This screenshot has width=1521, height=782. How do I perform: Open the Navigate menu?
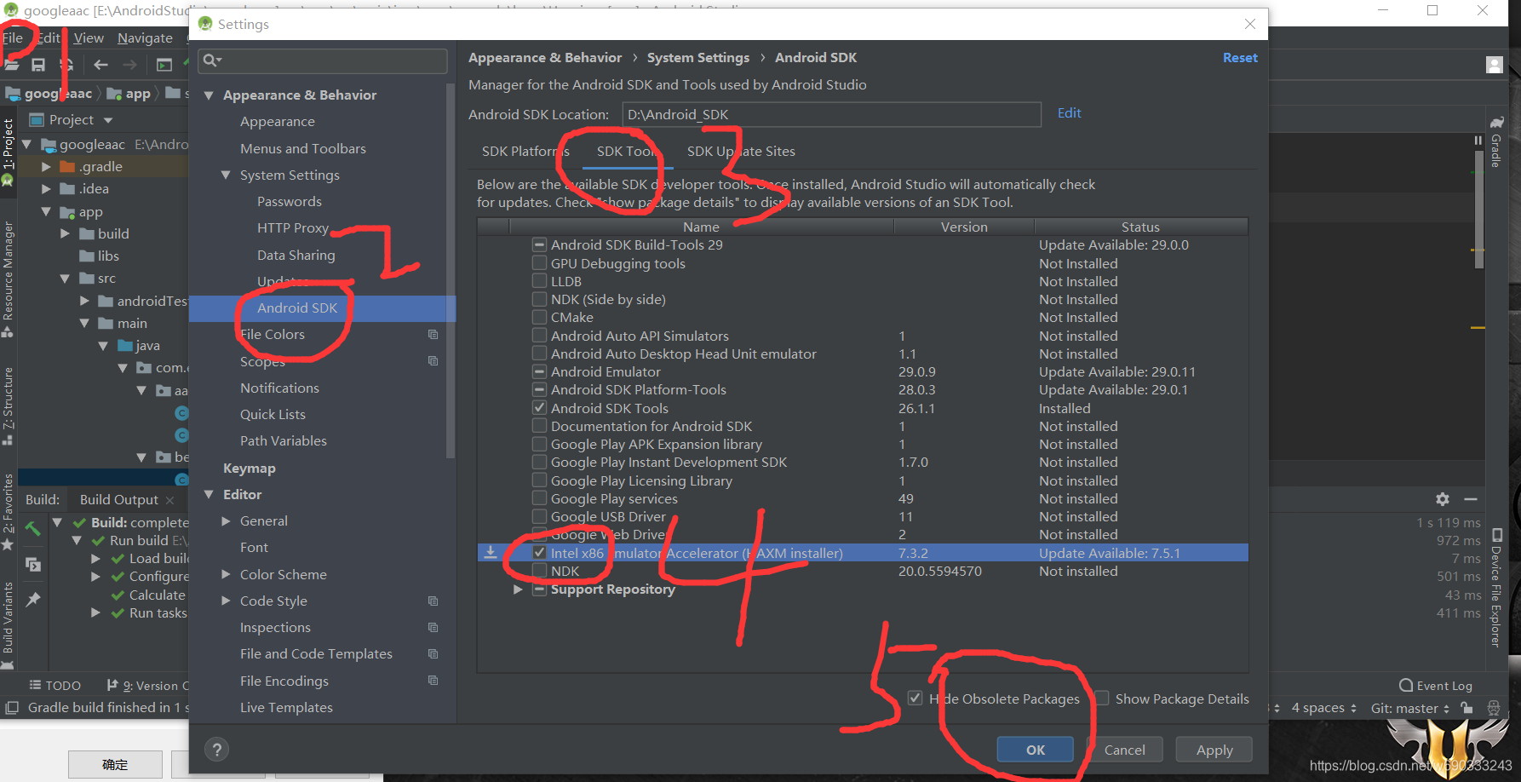(x=145, y=38)
